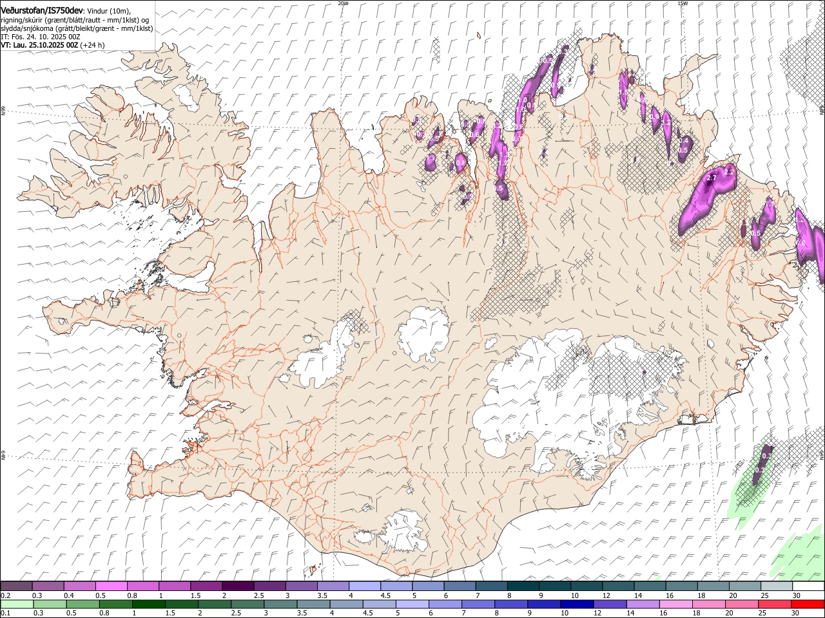825x618 pixels.
Task: Select the pale green 0.1 swatch in lower legend row
Action: click(x=17, y=604)
